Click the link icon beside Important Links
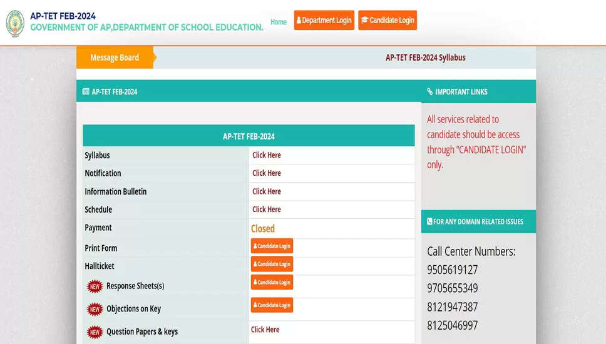This screenshot has width=606, height=344. [429, 92]
